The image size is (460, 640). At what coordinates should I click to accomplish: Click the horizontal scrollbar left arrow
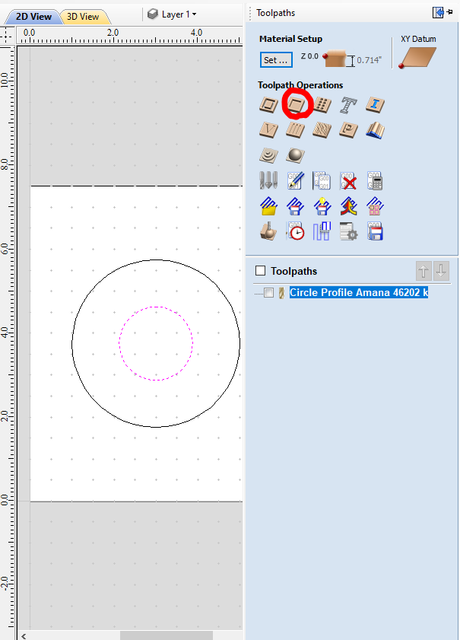24,636
